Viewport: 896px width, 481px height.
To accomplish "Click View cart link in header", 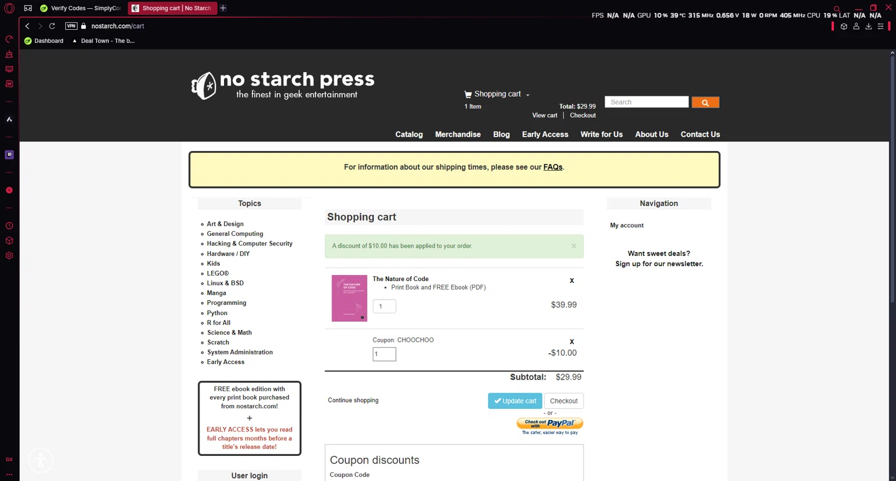I will [x=545, y=115].
